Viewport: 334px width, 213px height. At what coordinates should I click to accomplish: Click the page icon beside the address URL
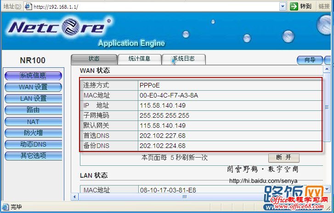point(28,6)
